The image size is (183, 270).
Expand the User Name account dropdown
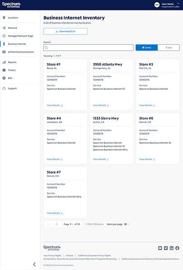coord(178,4)
